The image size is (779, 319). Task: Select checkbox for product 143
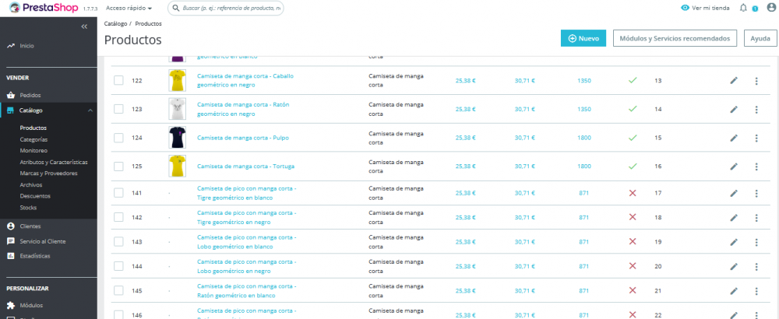click(x=118, y=242)
